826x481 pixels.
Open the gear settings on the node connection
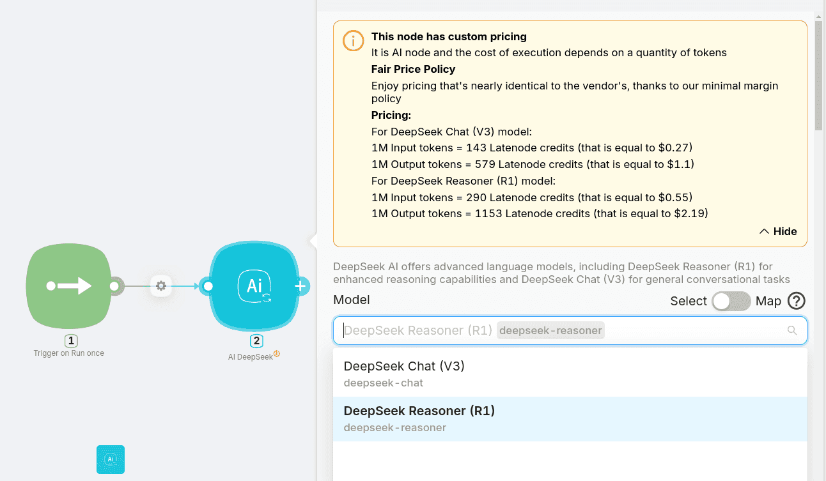coord(161,286)
